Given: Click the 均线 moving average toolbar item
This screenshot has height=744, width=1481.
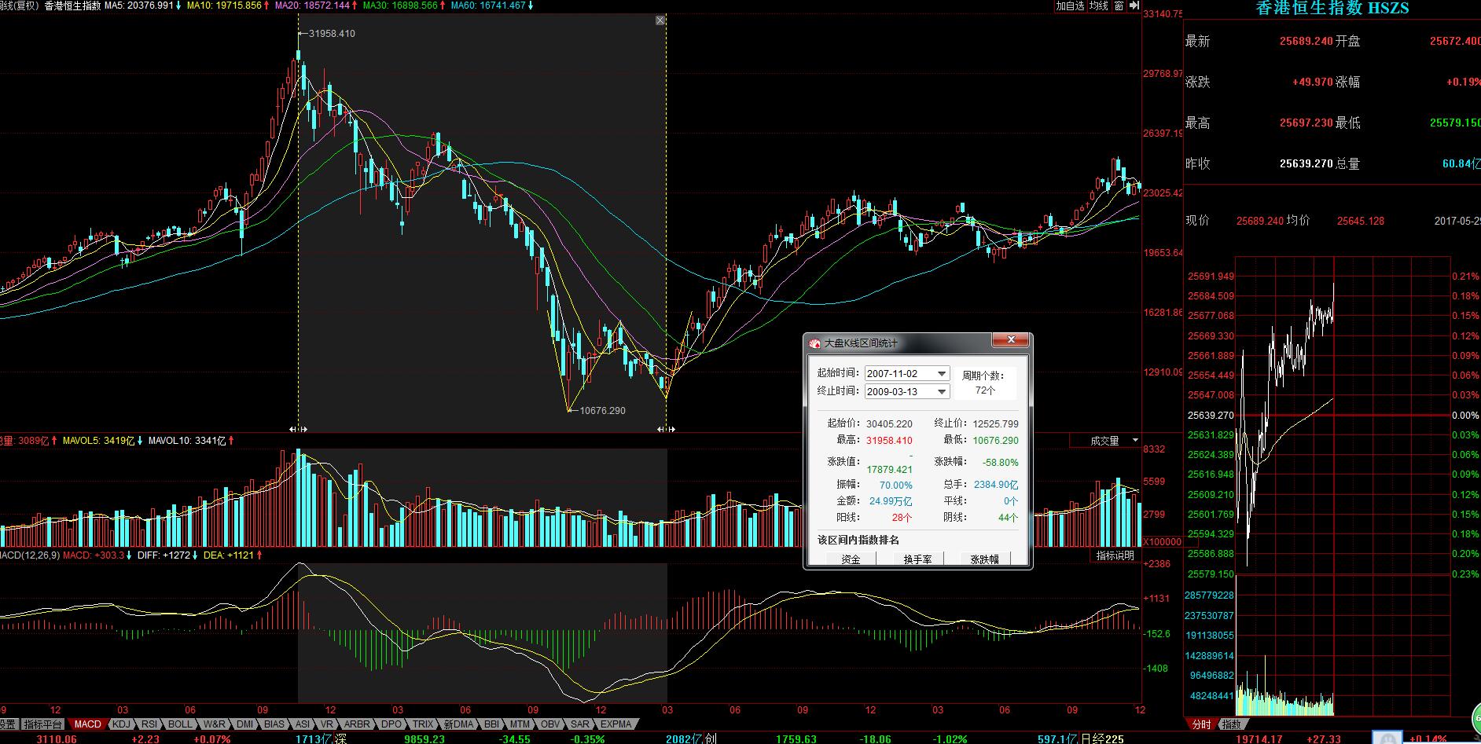Looking at the screenshot, I should (1098, 5).
